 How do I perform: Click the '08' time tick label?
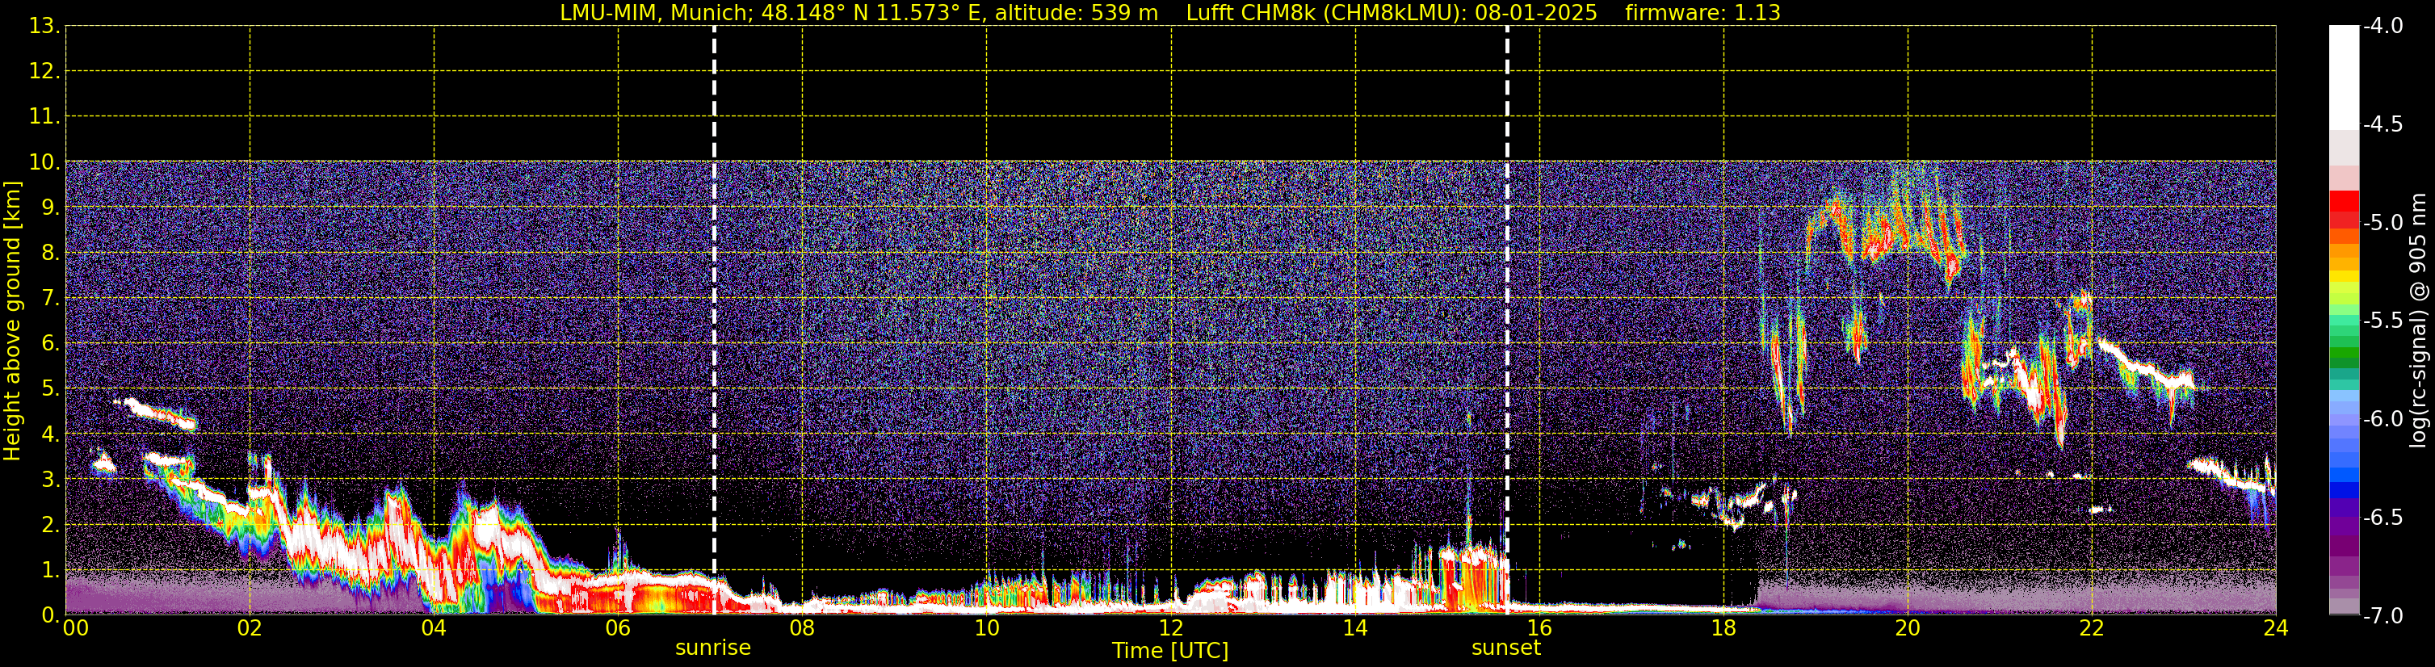pyautogui.click(x=803, y=629)
